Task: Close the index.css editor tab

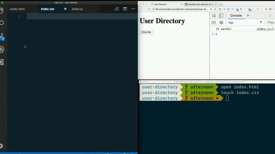Action: 65,9
